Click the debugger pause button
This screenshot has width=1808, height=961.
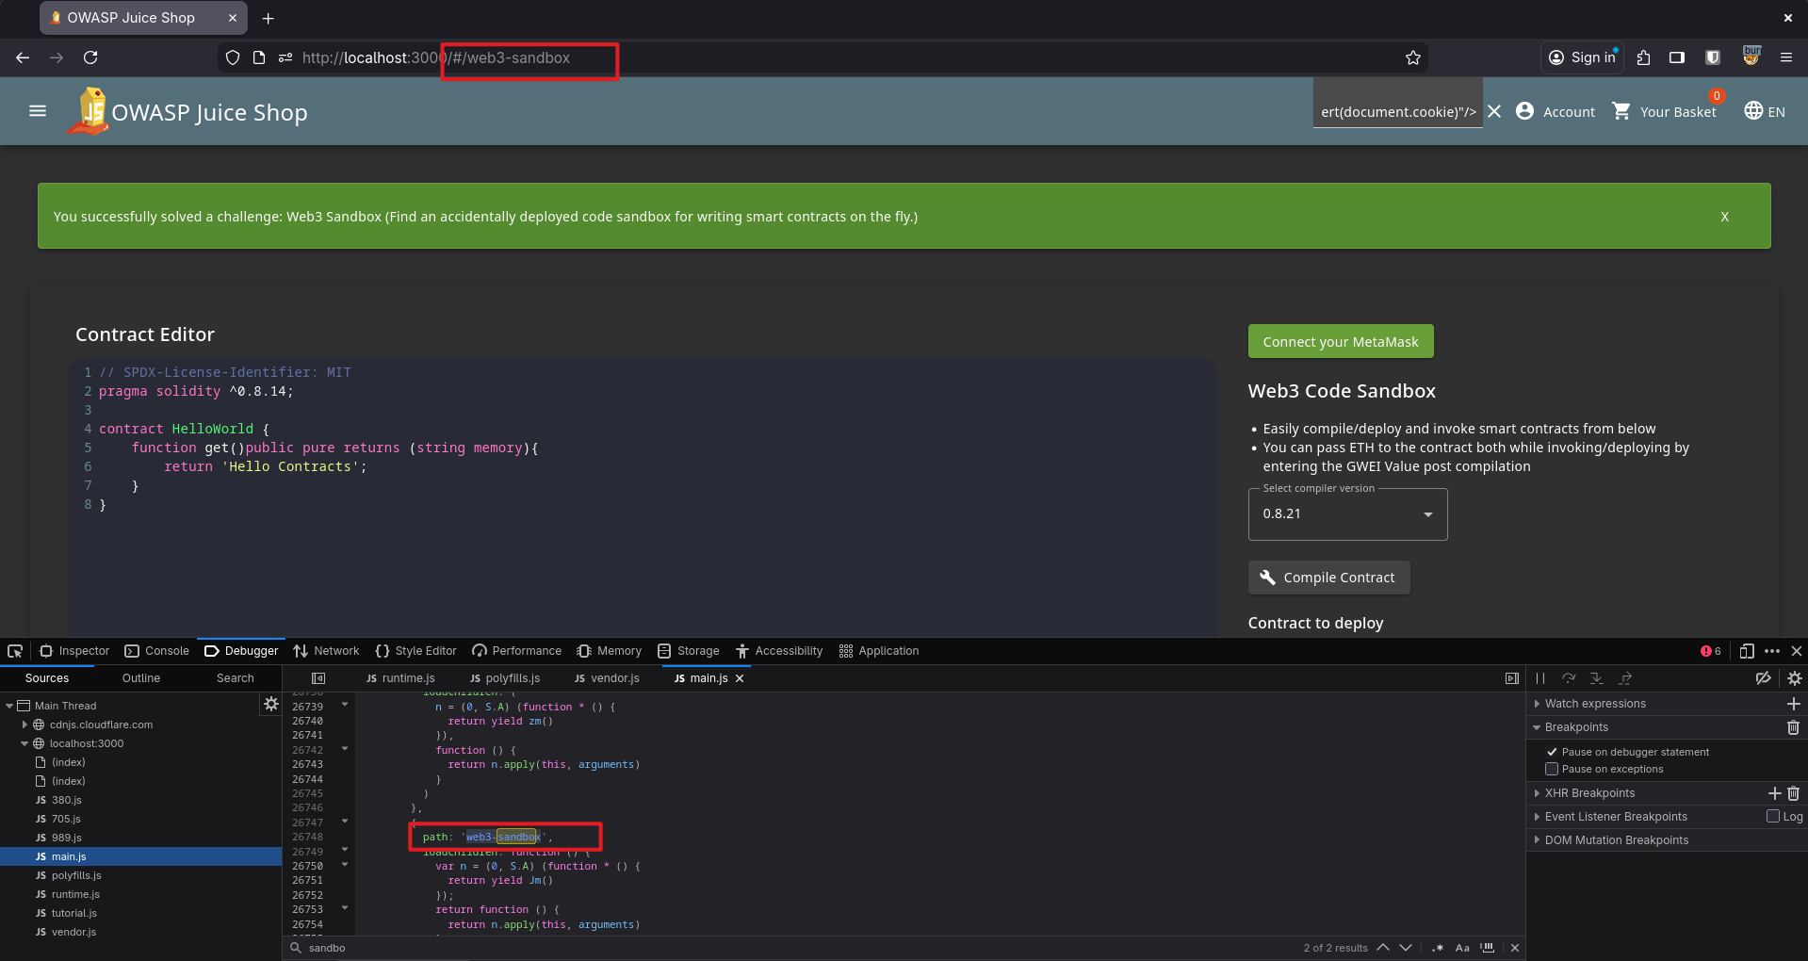pos(1540,678)
